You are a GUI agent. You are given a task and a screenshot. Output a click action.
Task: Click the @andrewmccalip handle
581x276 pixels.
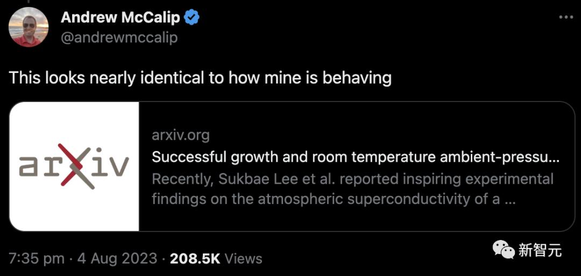pos(119,38)
